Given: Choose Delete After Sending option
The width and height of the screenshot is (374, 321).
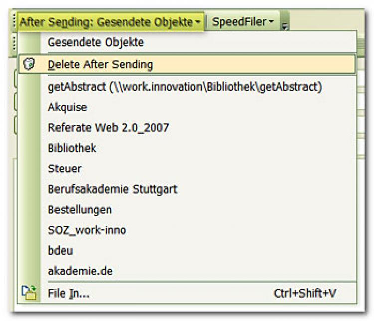Looking at the screenshot, I should click(100, 64).
